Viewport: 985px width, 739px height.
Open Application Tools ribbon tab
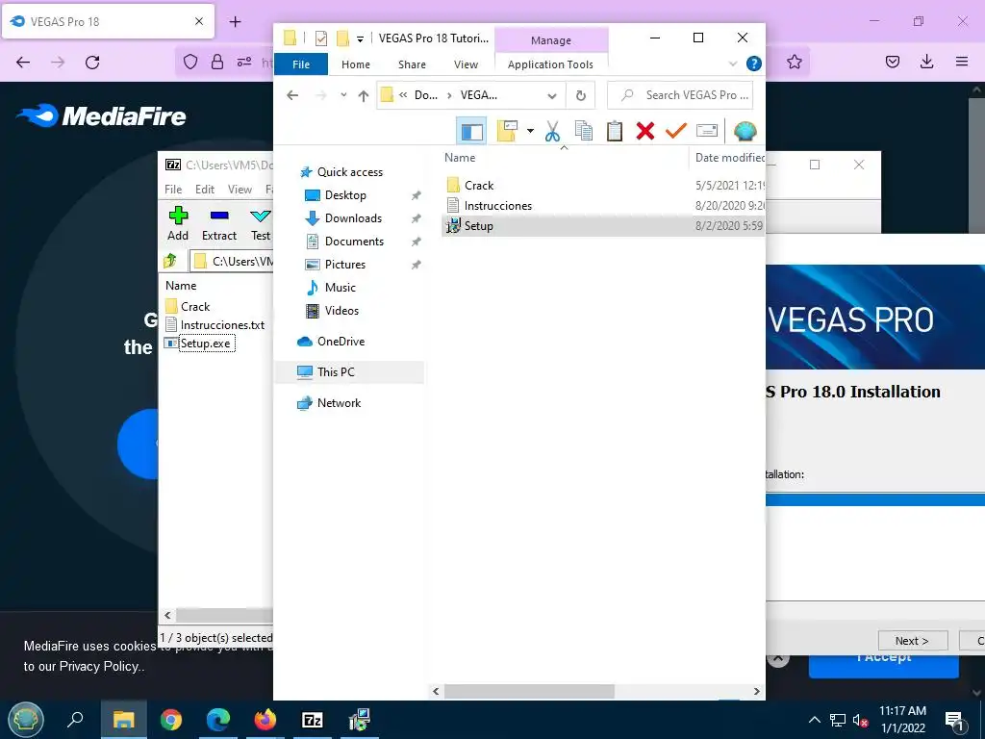click(550, 64)
